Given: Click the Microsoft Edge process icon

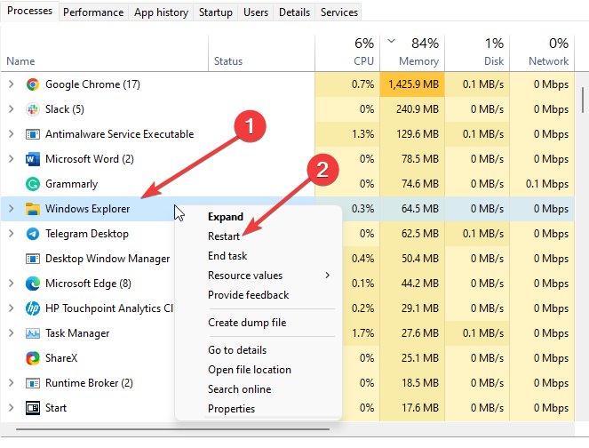Looking at the screenshot, I should (33, 284).
